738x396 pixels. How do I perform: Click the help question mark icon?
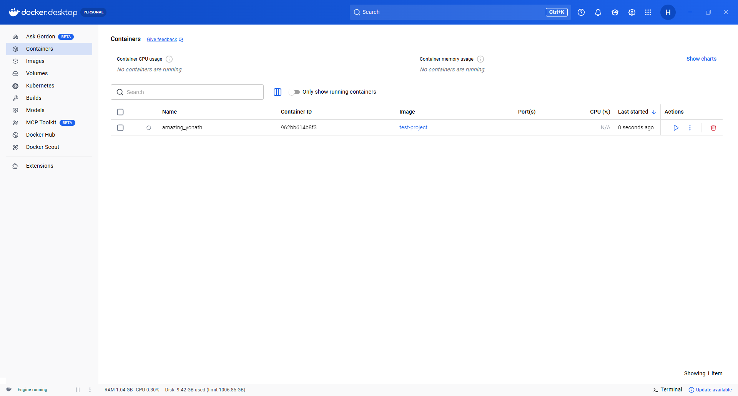[x=581, y=12]
